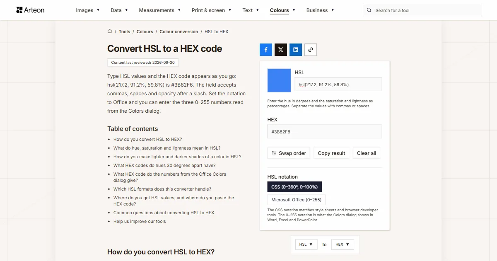Select Microsoft Office (0–255) notation

coord(297,200)
